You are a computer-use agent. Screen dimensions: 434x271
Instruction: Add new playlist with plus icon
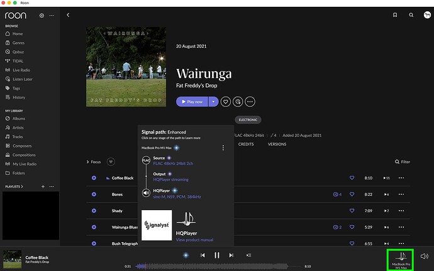pos(43,186)
